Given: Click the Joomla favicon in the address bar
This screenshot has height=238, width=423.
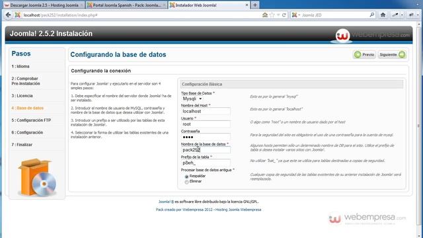Looking at the screenshot, I should 18,15.
